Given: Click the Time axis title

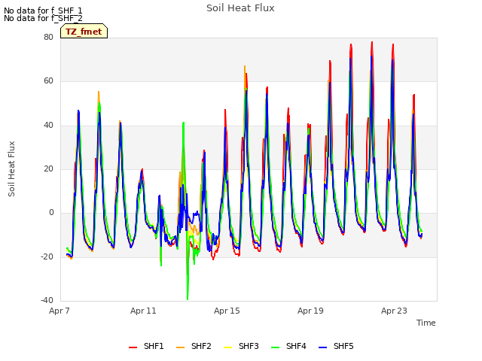Looking at the screenshot, I should (426, 323).
